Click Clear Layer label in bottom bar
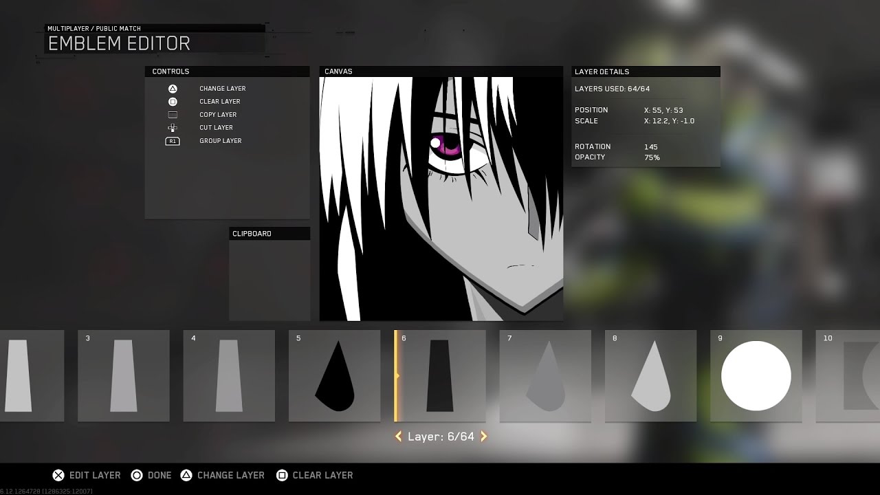This screenshot has width=880, height=495. pyautogui.click(x=322, y=475)
